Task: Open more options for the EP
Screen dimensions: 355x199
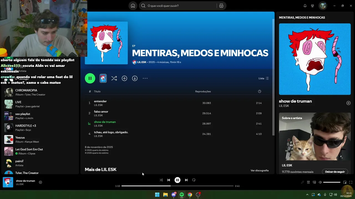Action: [145, 78]
